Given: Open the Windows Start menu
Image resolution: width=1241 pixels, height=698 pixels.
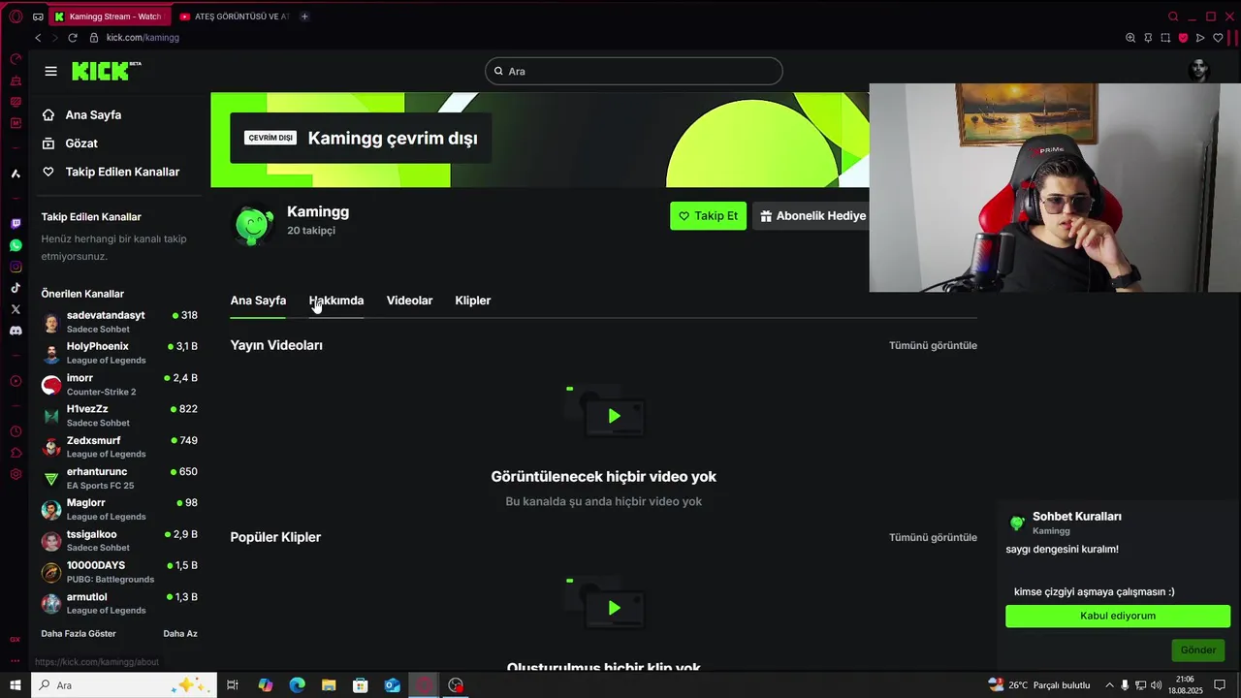Looking at the screenshot, I should [16, 685].
